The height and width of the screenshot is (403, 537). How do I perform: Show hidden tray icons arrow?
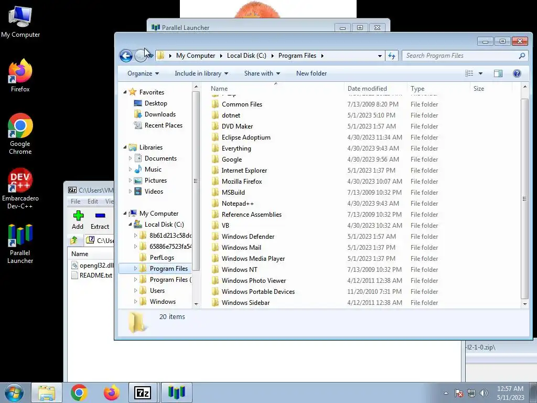coord(446,393)
